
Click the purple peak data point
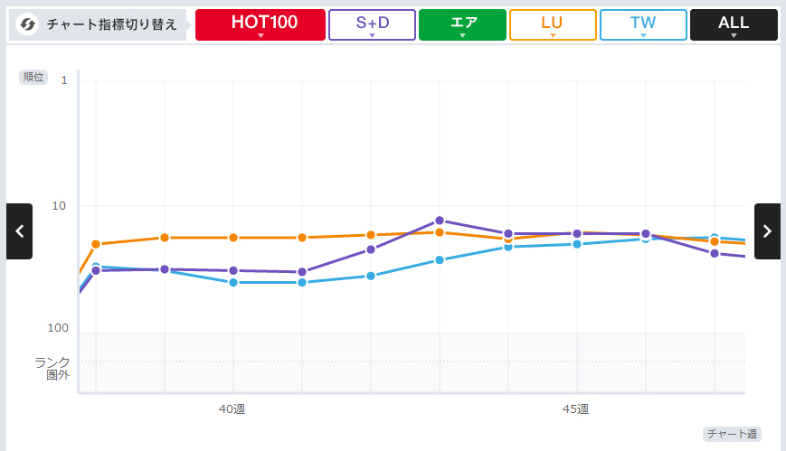point(440,221)
